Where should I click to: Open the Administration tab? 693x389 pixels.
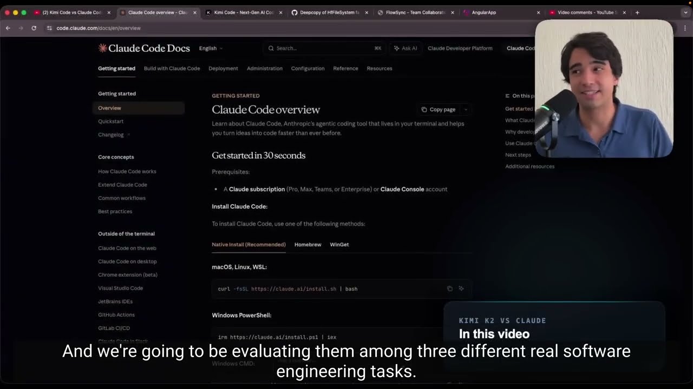265,69
